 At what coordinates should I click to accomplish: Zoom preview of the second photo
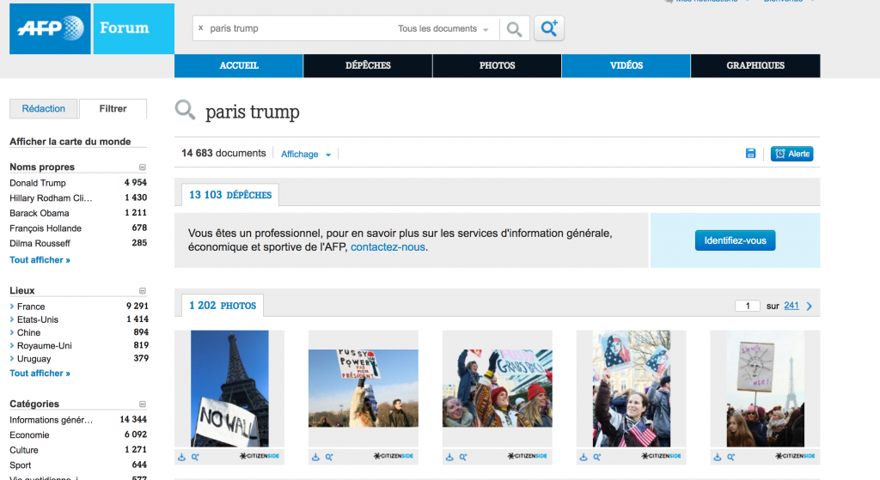tap(328, 457)
